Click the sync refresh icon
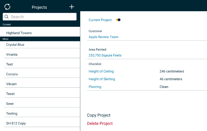Image resolution: width=207 pixels, height=131 pixels. tap(8, 7)
